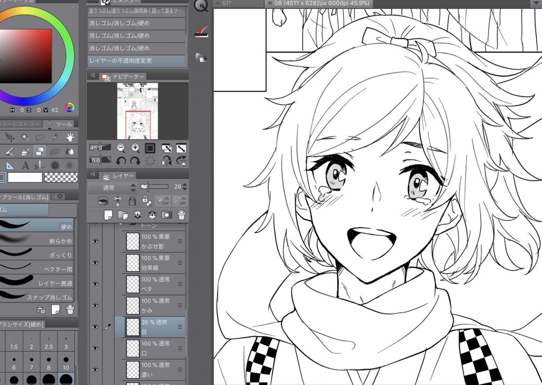Choose the 軟らかめ eraser sub tool
542x385 pixels.
click(37, 239)
